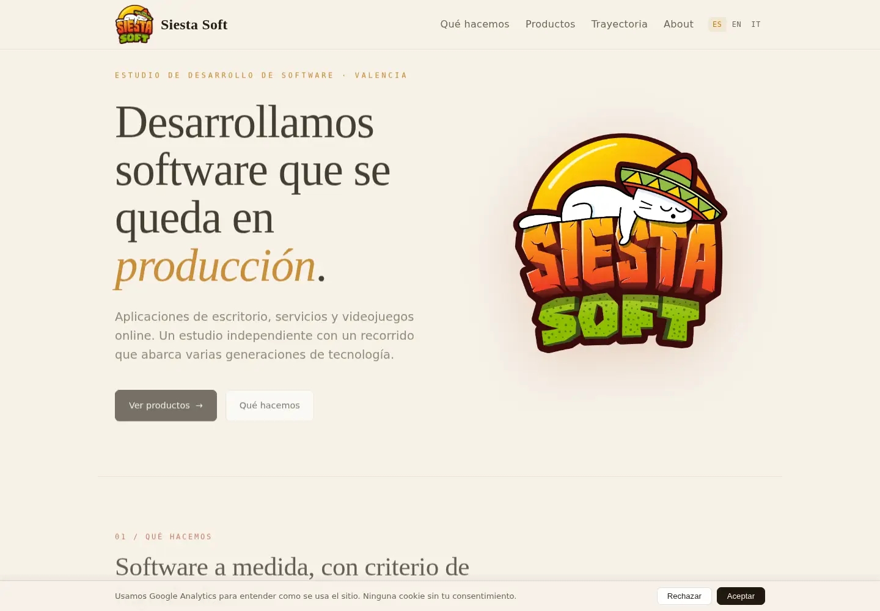Click the Desarrollamos software hero headline
880x611 pixels.
252,194
